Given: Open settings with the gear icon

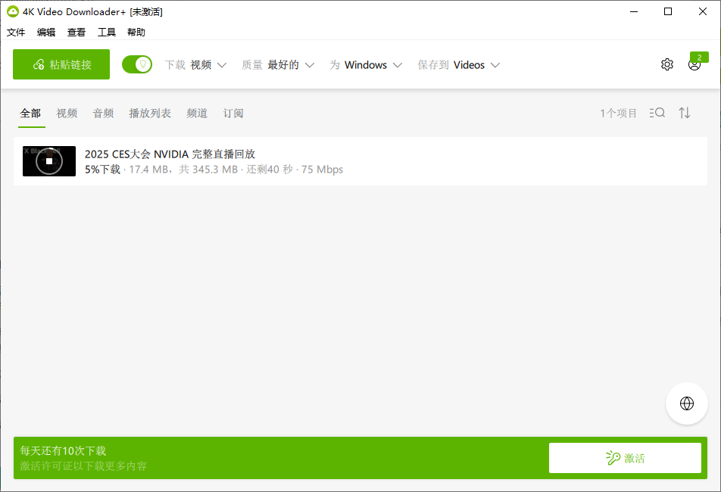Looking at the screenshot, I should tap(667, 64).
